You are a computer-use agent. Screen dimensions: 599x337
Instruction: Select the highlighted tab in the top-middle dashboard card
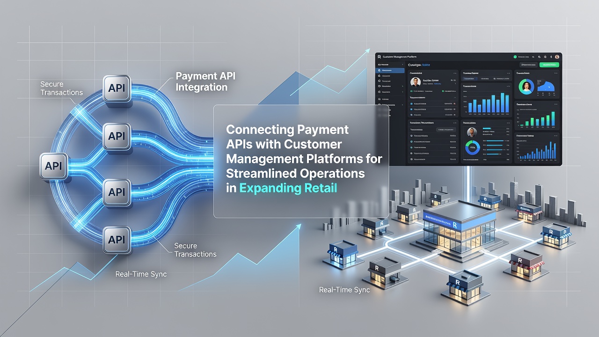471,79
